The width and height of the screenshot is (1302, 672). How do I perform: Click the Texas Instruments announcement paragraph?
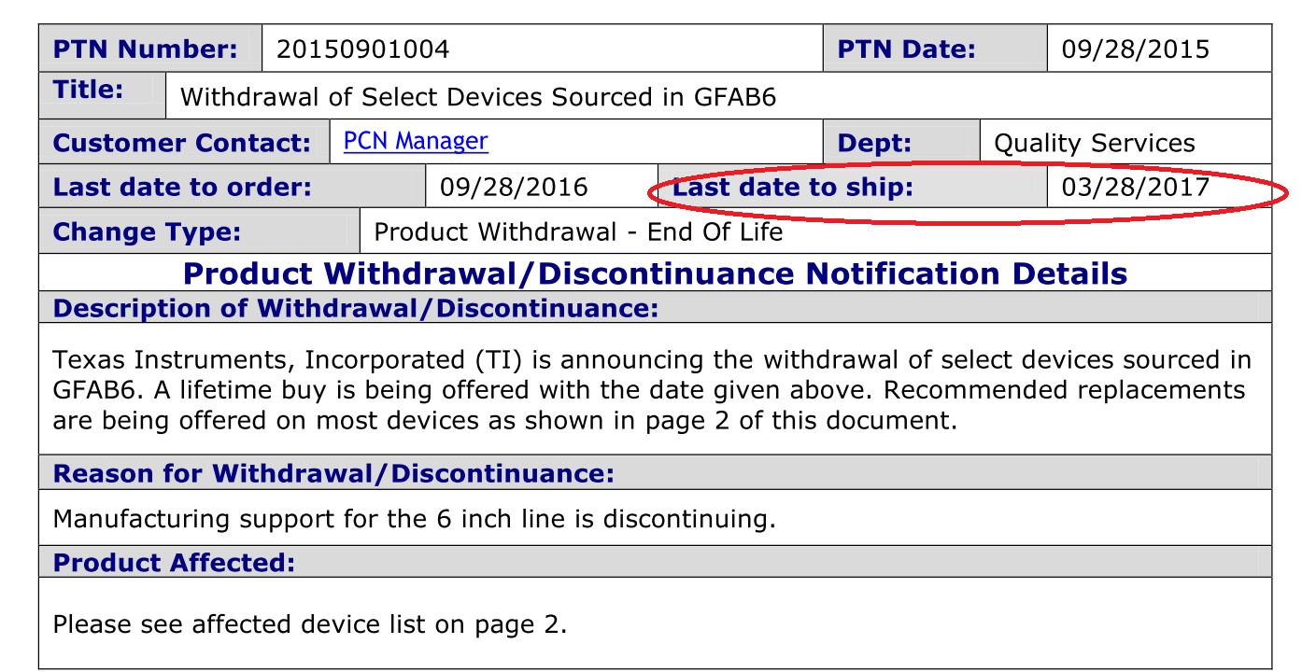click(x=652, y=389)
